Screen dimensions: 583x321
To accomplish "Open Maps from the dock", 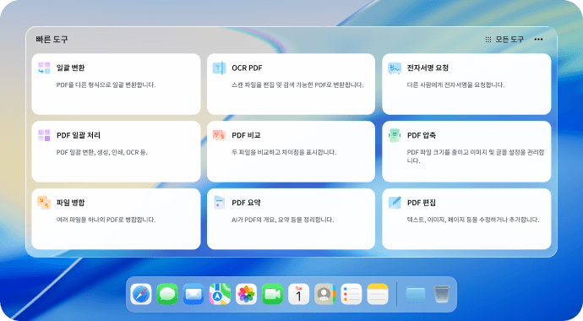I will (220, 294).
